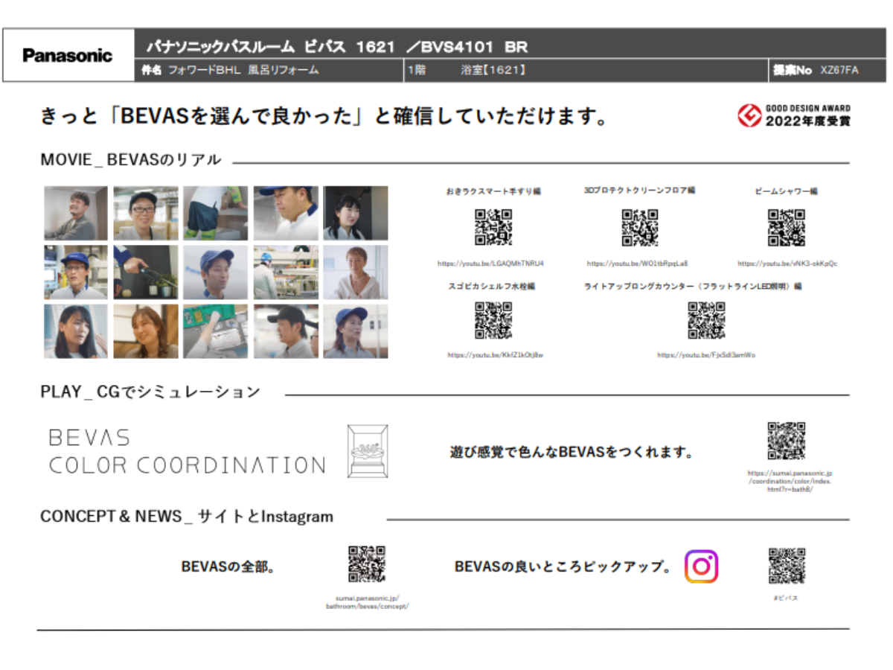Click the #ビバス hashtag text
Image resolution: width=893 pixels, height=670 pixels.
coord(786,598)
